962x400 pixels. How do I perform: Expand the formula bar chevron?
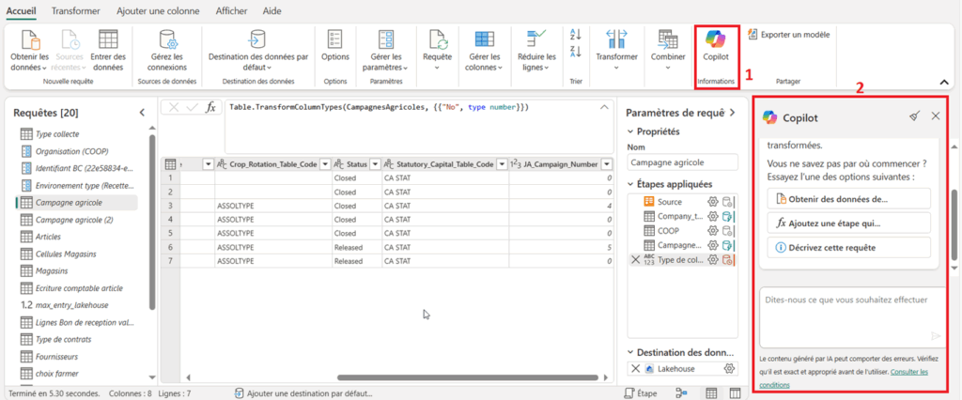click(602, 107)
